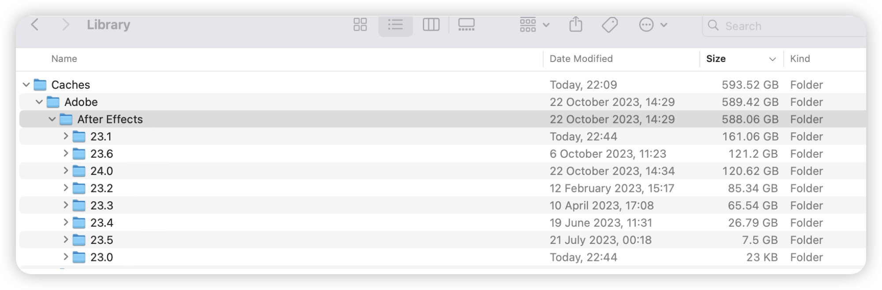
Task: Select the 23.0 folder icon
Action: [x=79, y=257]
